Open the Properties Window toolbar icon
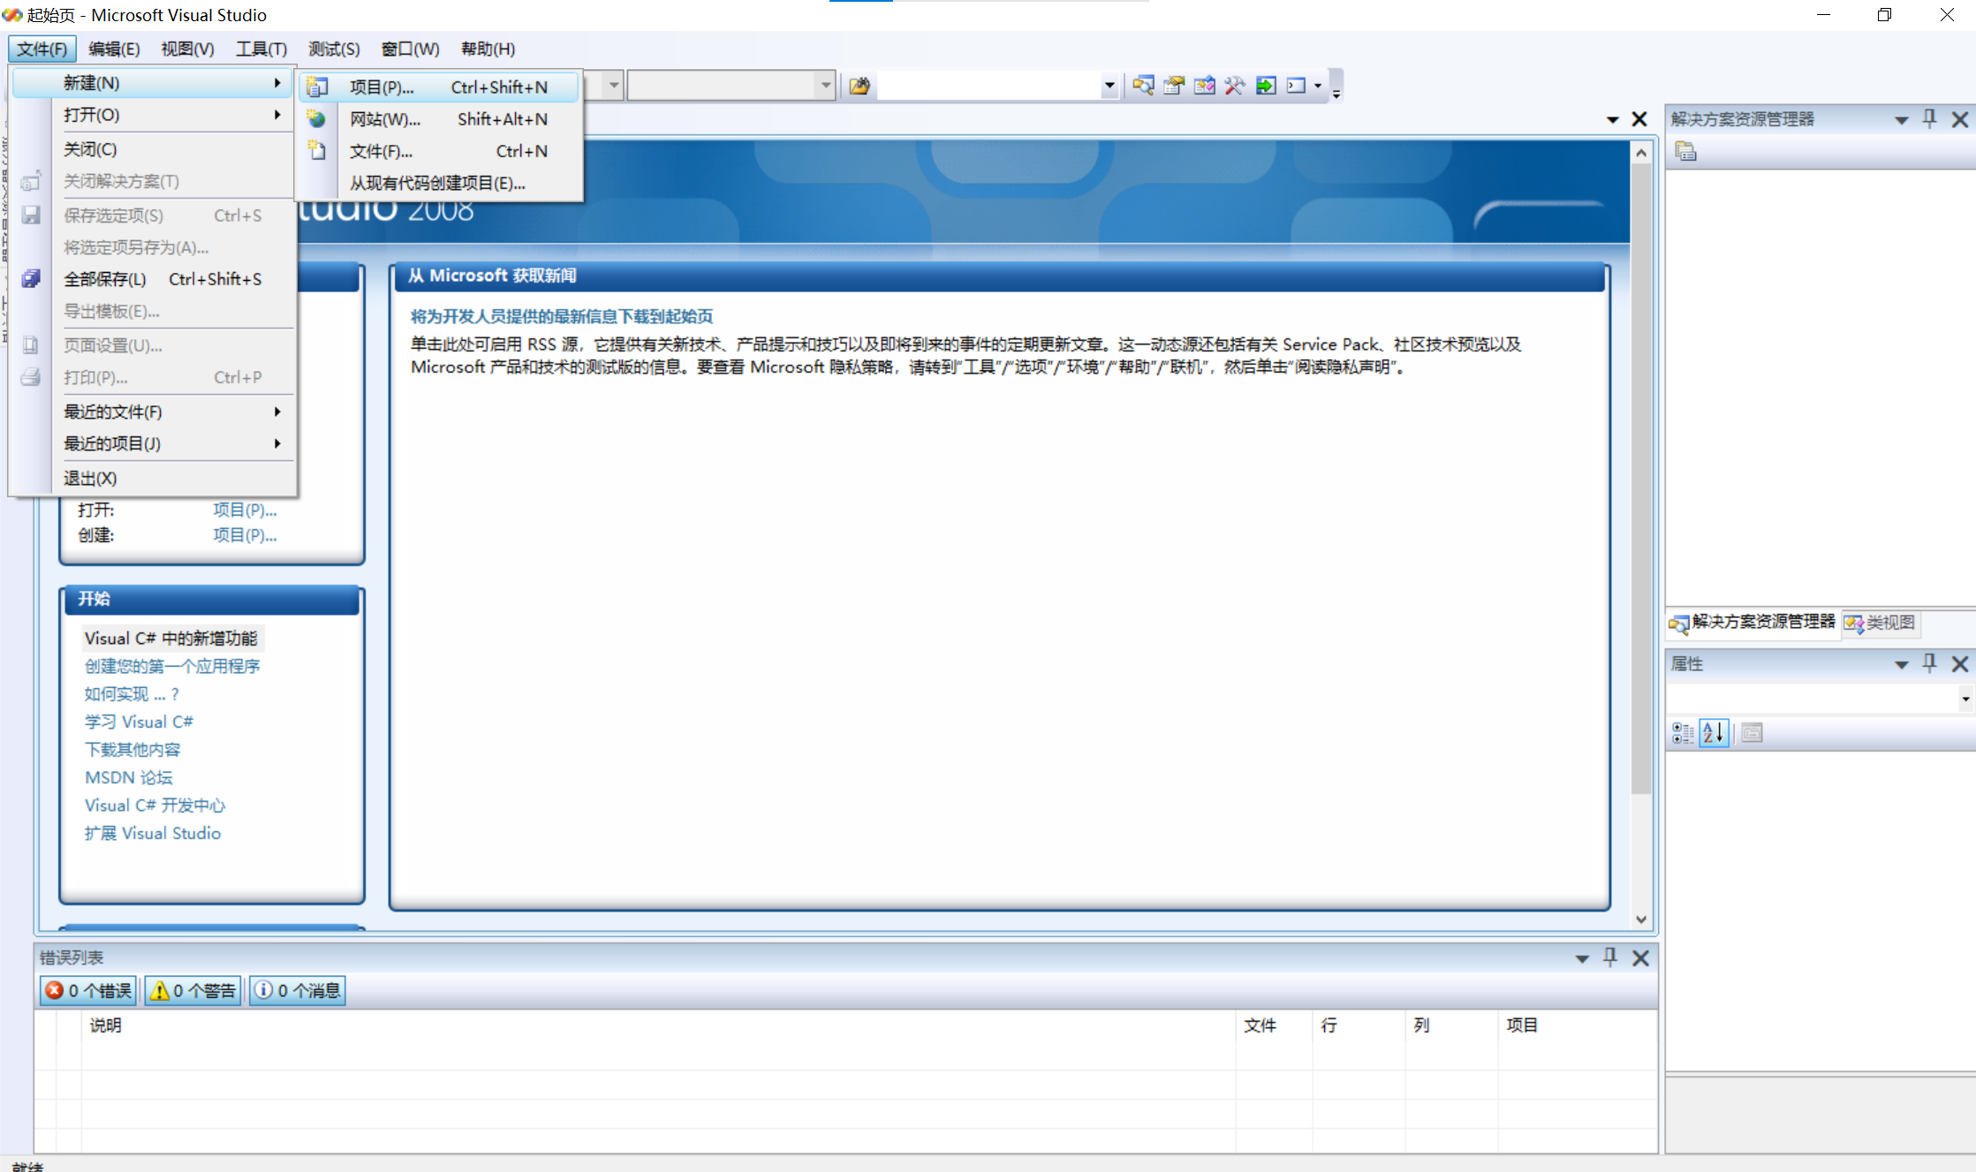Screen dimensions: 1976x1172 click(x=1173, y=85)
